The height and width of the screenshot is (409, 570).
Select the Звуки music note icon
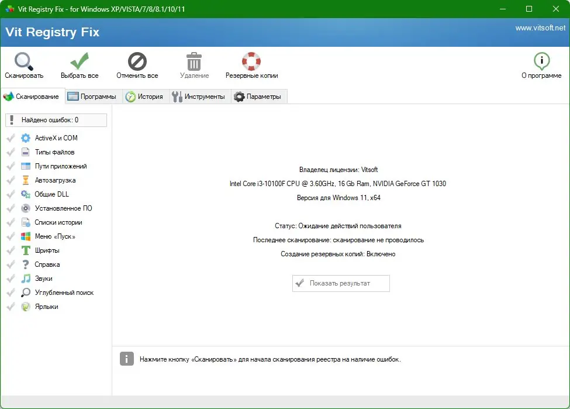[x=25, y=278]
